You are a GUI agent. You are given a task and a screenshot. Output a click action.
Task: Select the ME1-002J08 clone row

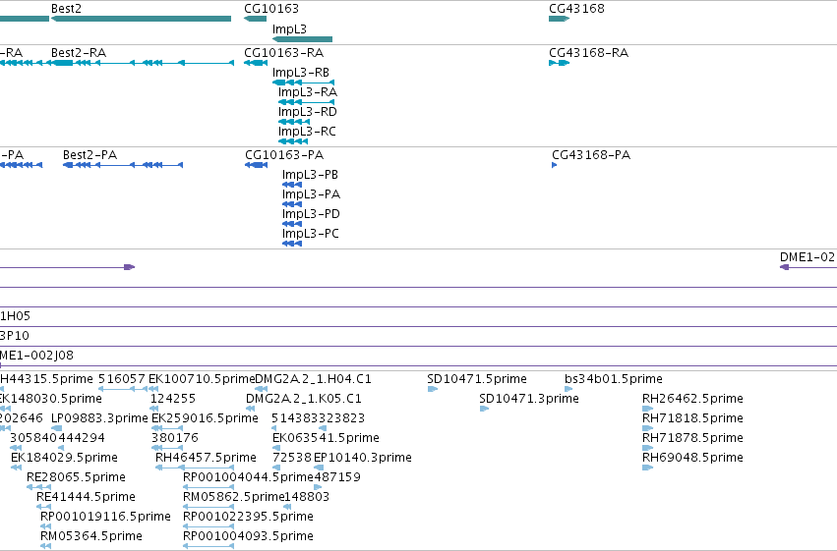tap(419, 365)
